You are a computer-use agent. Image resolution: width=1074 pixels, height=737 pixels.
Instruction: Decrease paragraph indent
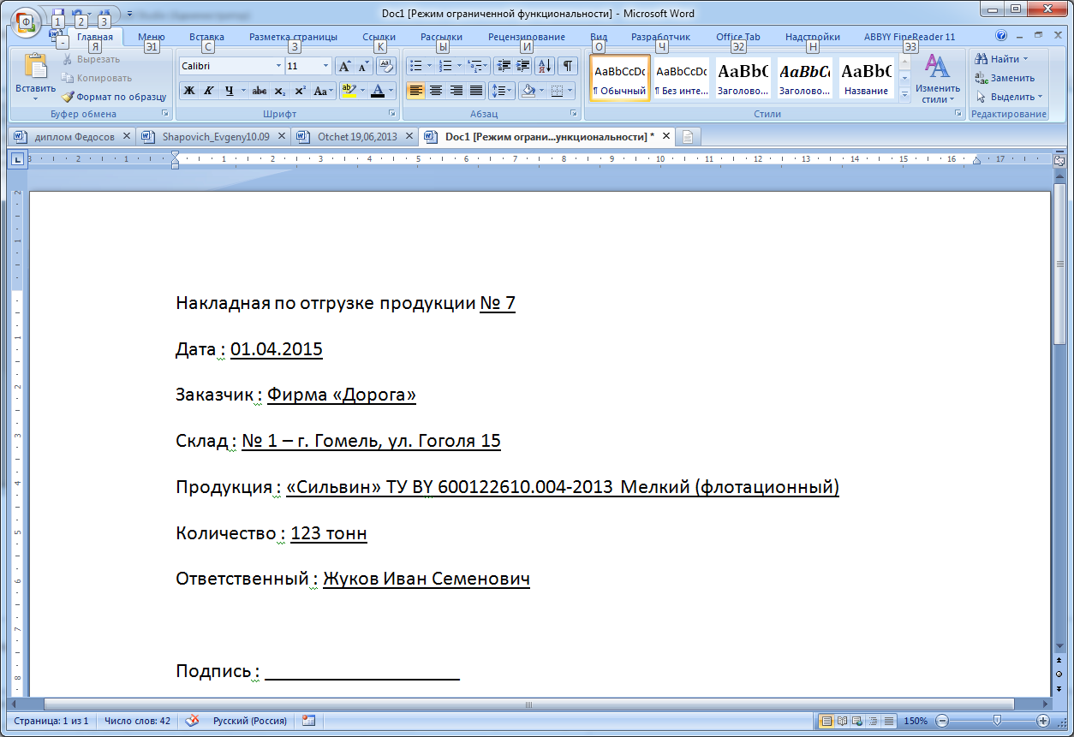504,66
